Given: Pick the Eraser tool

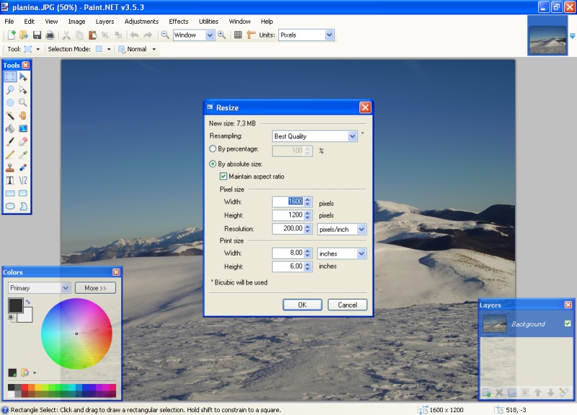Looking at the screenshot, I should (x=23, y=141).
